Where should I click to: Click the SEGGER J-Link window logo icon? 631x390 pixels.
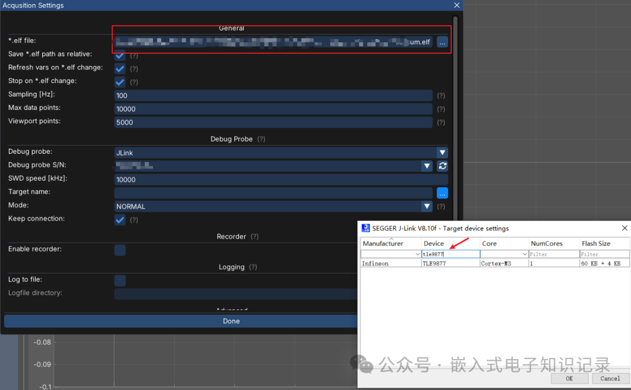[365, 228]
